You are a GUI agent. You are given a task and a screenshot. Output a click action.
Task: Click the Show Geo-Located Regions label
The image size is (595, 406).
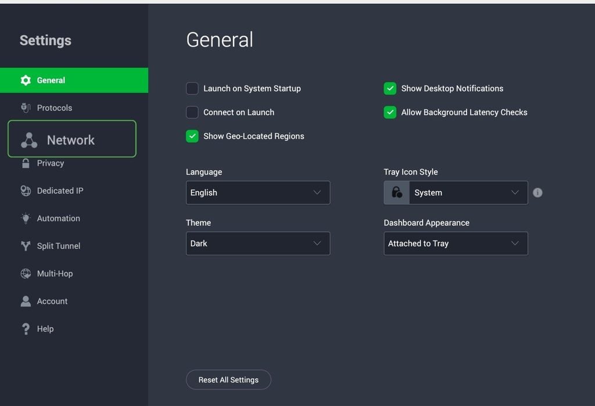254,136
